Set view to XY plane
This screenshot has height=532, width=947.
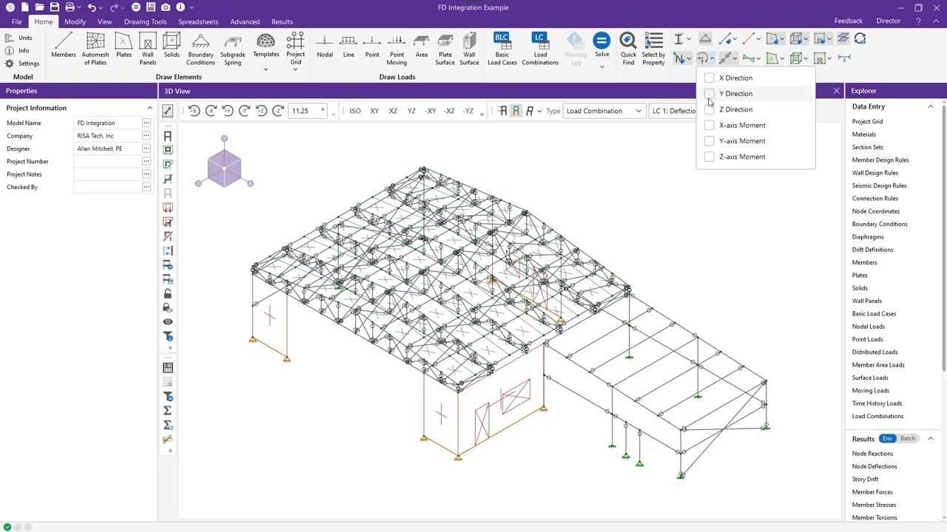[374, 111]
